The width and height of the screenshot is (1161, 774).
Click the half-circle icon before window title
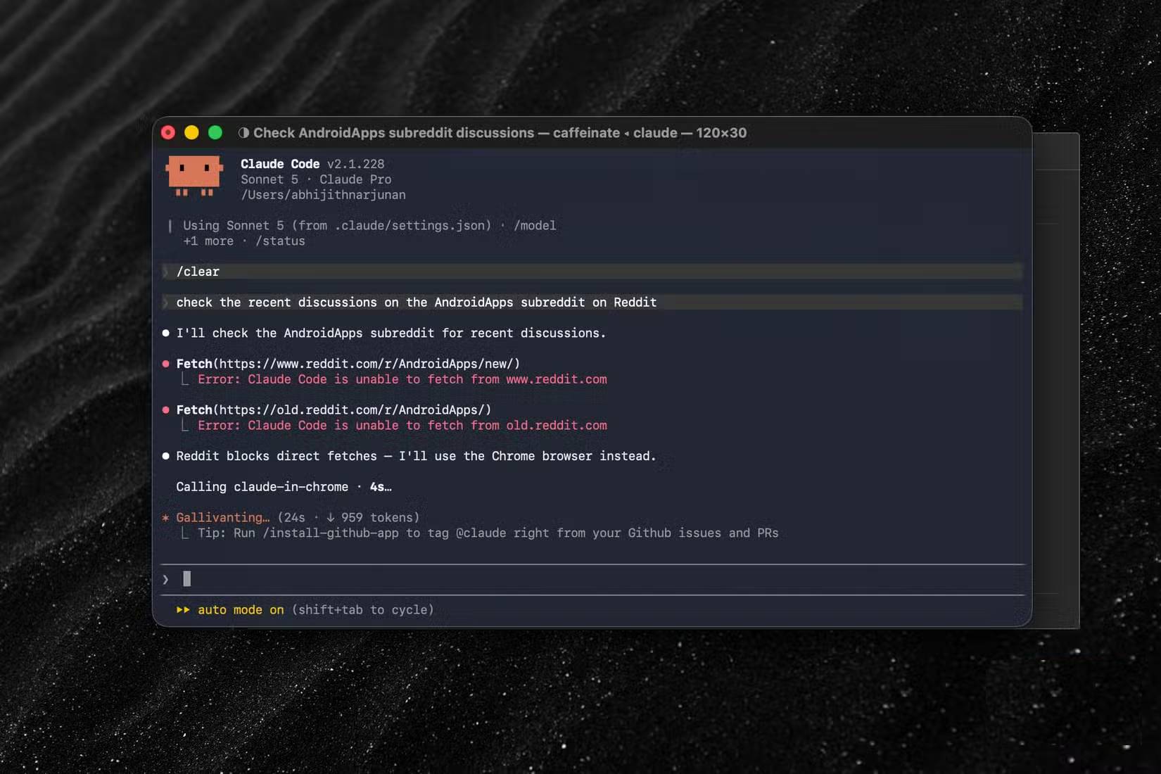click(243, 133)
